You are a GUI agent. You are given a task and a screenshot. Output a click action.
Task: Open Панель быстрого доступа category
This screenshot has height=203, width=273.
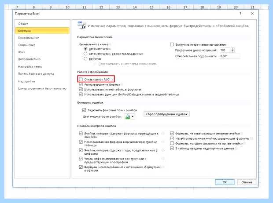[36, 74]
